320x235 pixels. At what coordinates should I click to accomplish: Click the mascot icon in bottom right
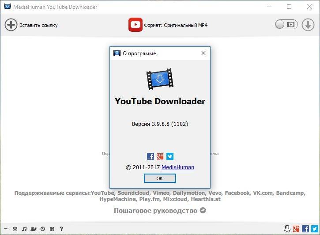pos(287,229)
